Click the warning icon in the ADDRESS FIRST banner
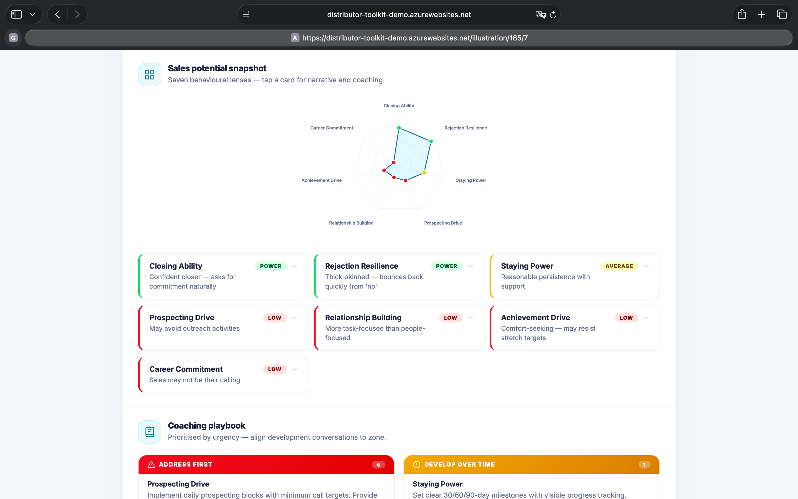The image size is (798, 499). tap(151, 464)
